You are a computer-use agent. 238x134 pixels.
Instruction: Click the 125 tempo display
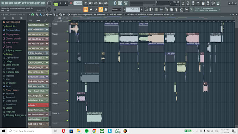coord(78,3)
